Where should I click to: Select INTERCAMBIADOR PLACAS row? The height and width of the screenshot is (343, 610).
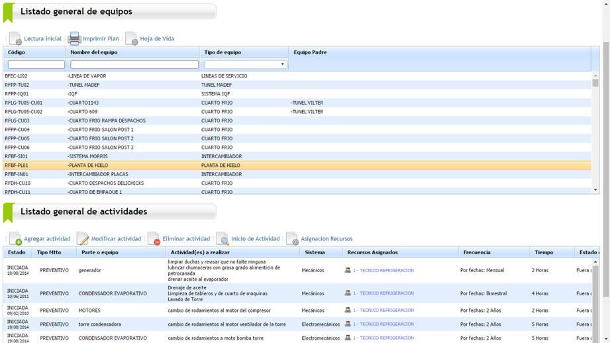point(297,174)
